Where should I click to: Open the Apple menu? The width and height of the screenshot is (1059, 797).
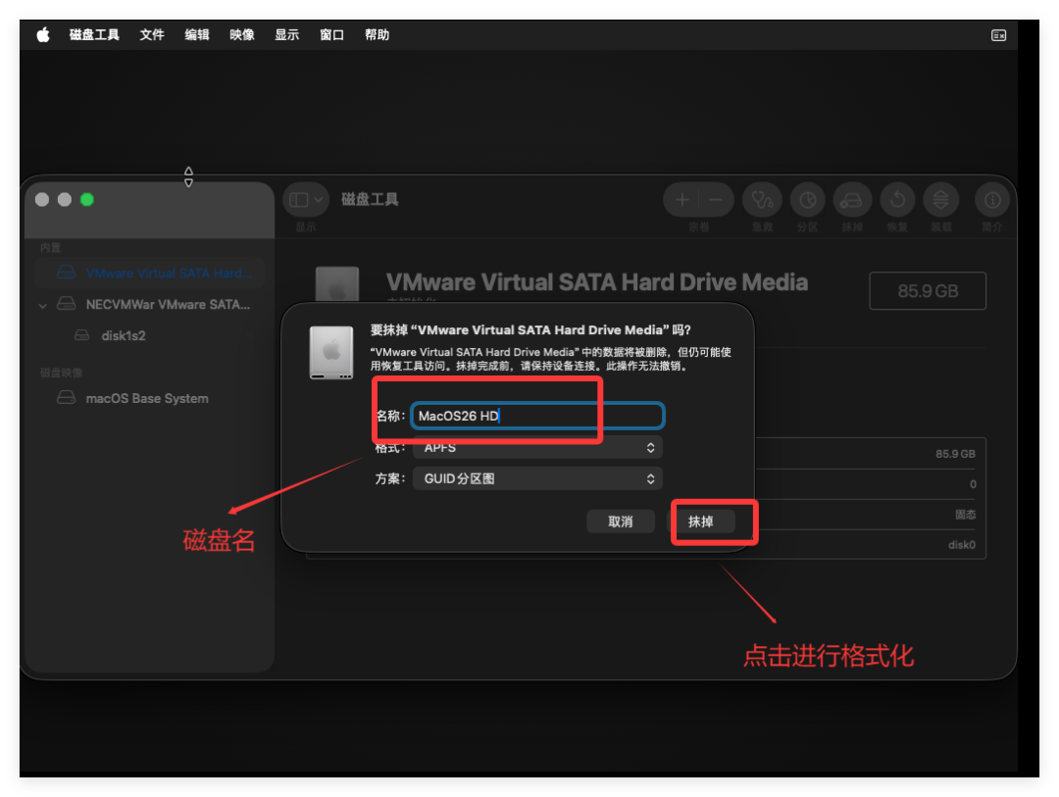click(43, 34)
